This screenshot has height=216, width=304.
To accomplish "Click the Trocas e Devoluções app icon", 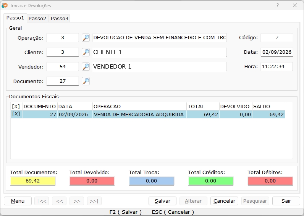I will [x=5, y=6].
